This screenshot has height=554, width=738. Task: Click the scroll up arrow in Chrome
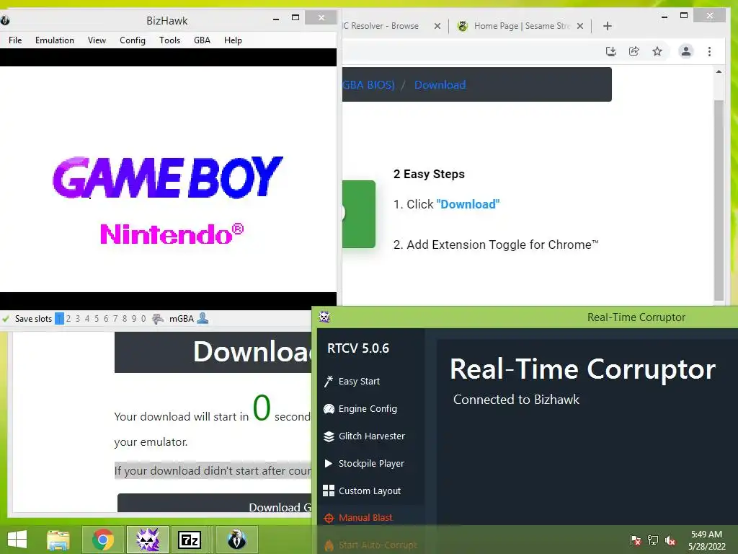coord(719,71)
